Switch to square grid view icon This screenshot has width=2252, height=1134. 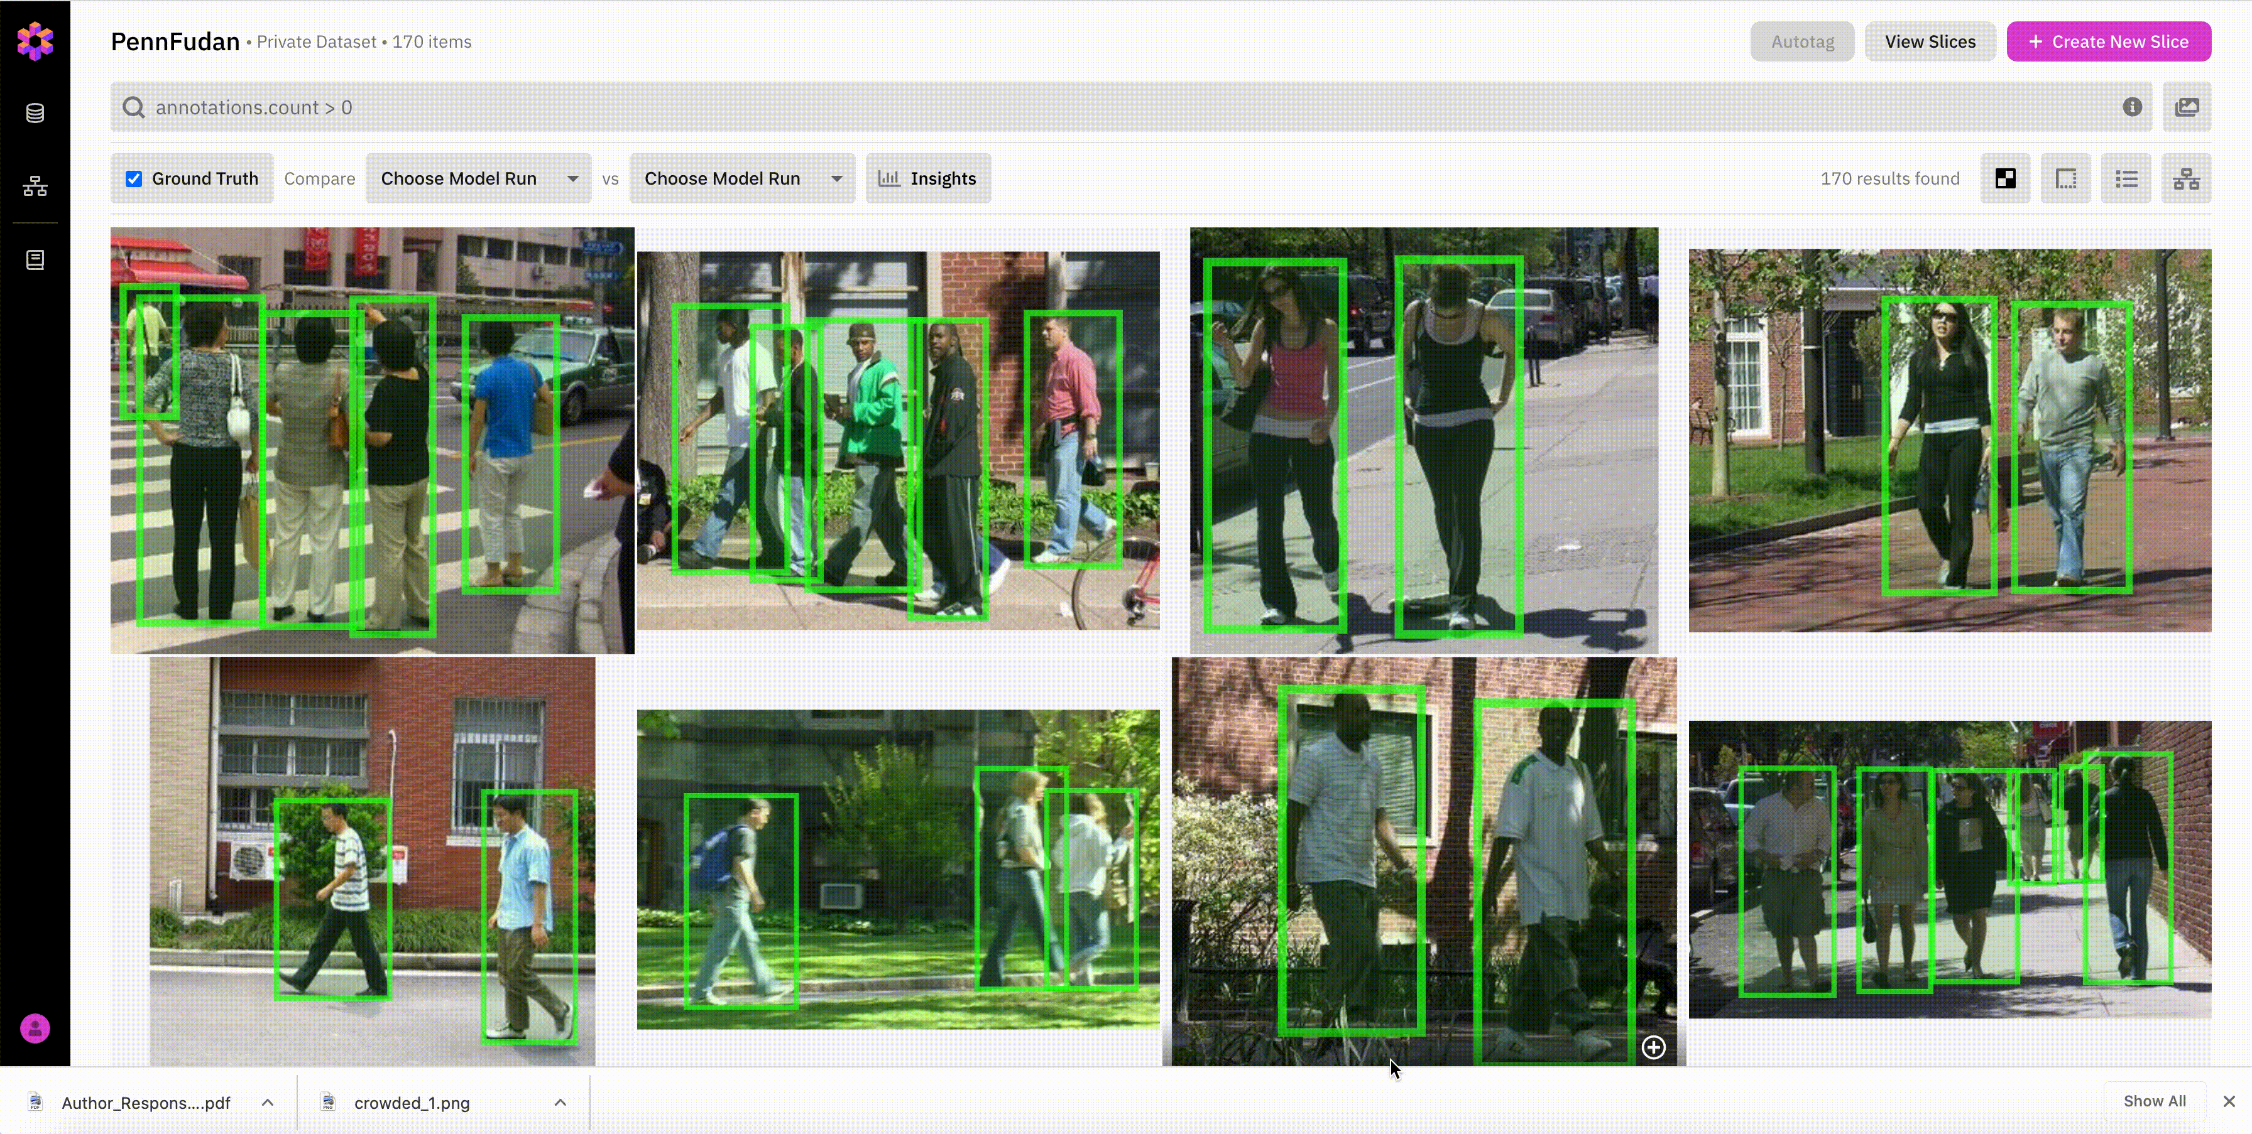click(2066, 178)
